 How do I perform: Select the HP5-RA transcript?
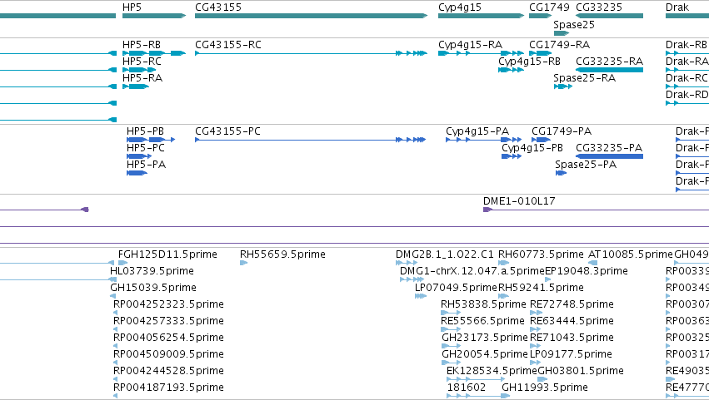coord(136,86)
